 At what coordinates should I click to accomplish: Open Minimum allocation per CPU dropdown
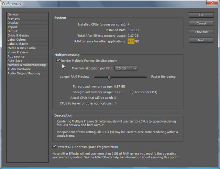126,68
